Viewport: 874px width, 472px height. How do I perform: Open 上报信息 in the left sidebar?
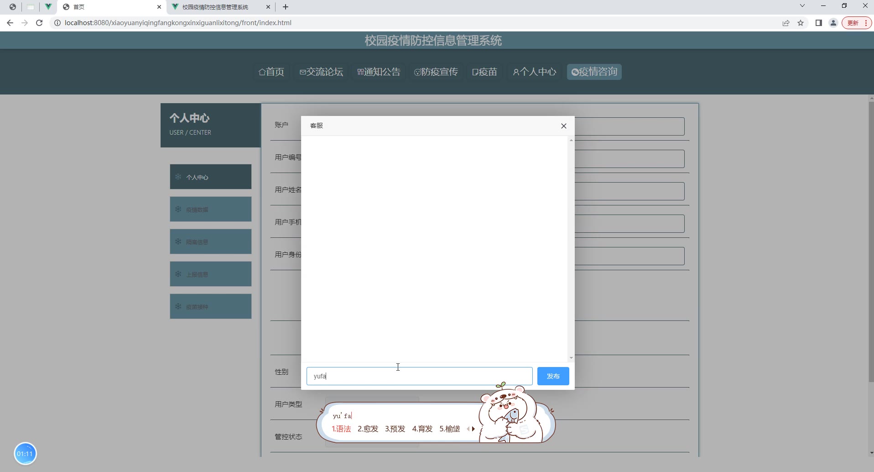(x=211, y=274)
